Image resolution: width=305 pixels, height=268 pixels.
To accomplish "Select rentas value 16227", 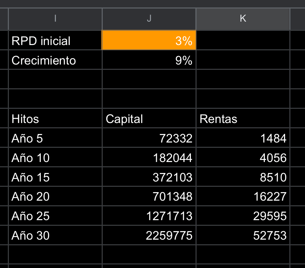I will [x=243, y=196].
